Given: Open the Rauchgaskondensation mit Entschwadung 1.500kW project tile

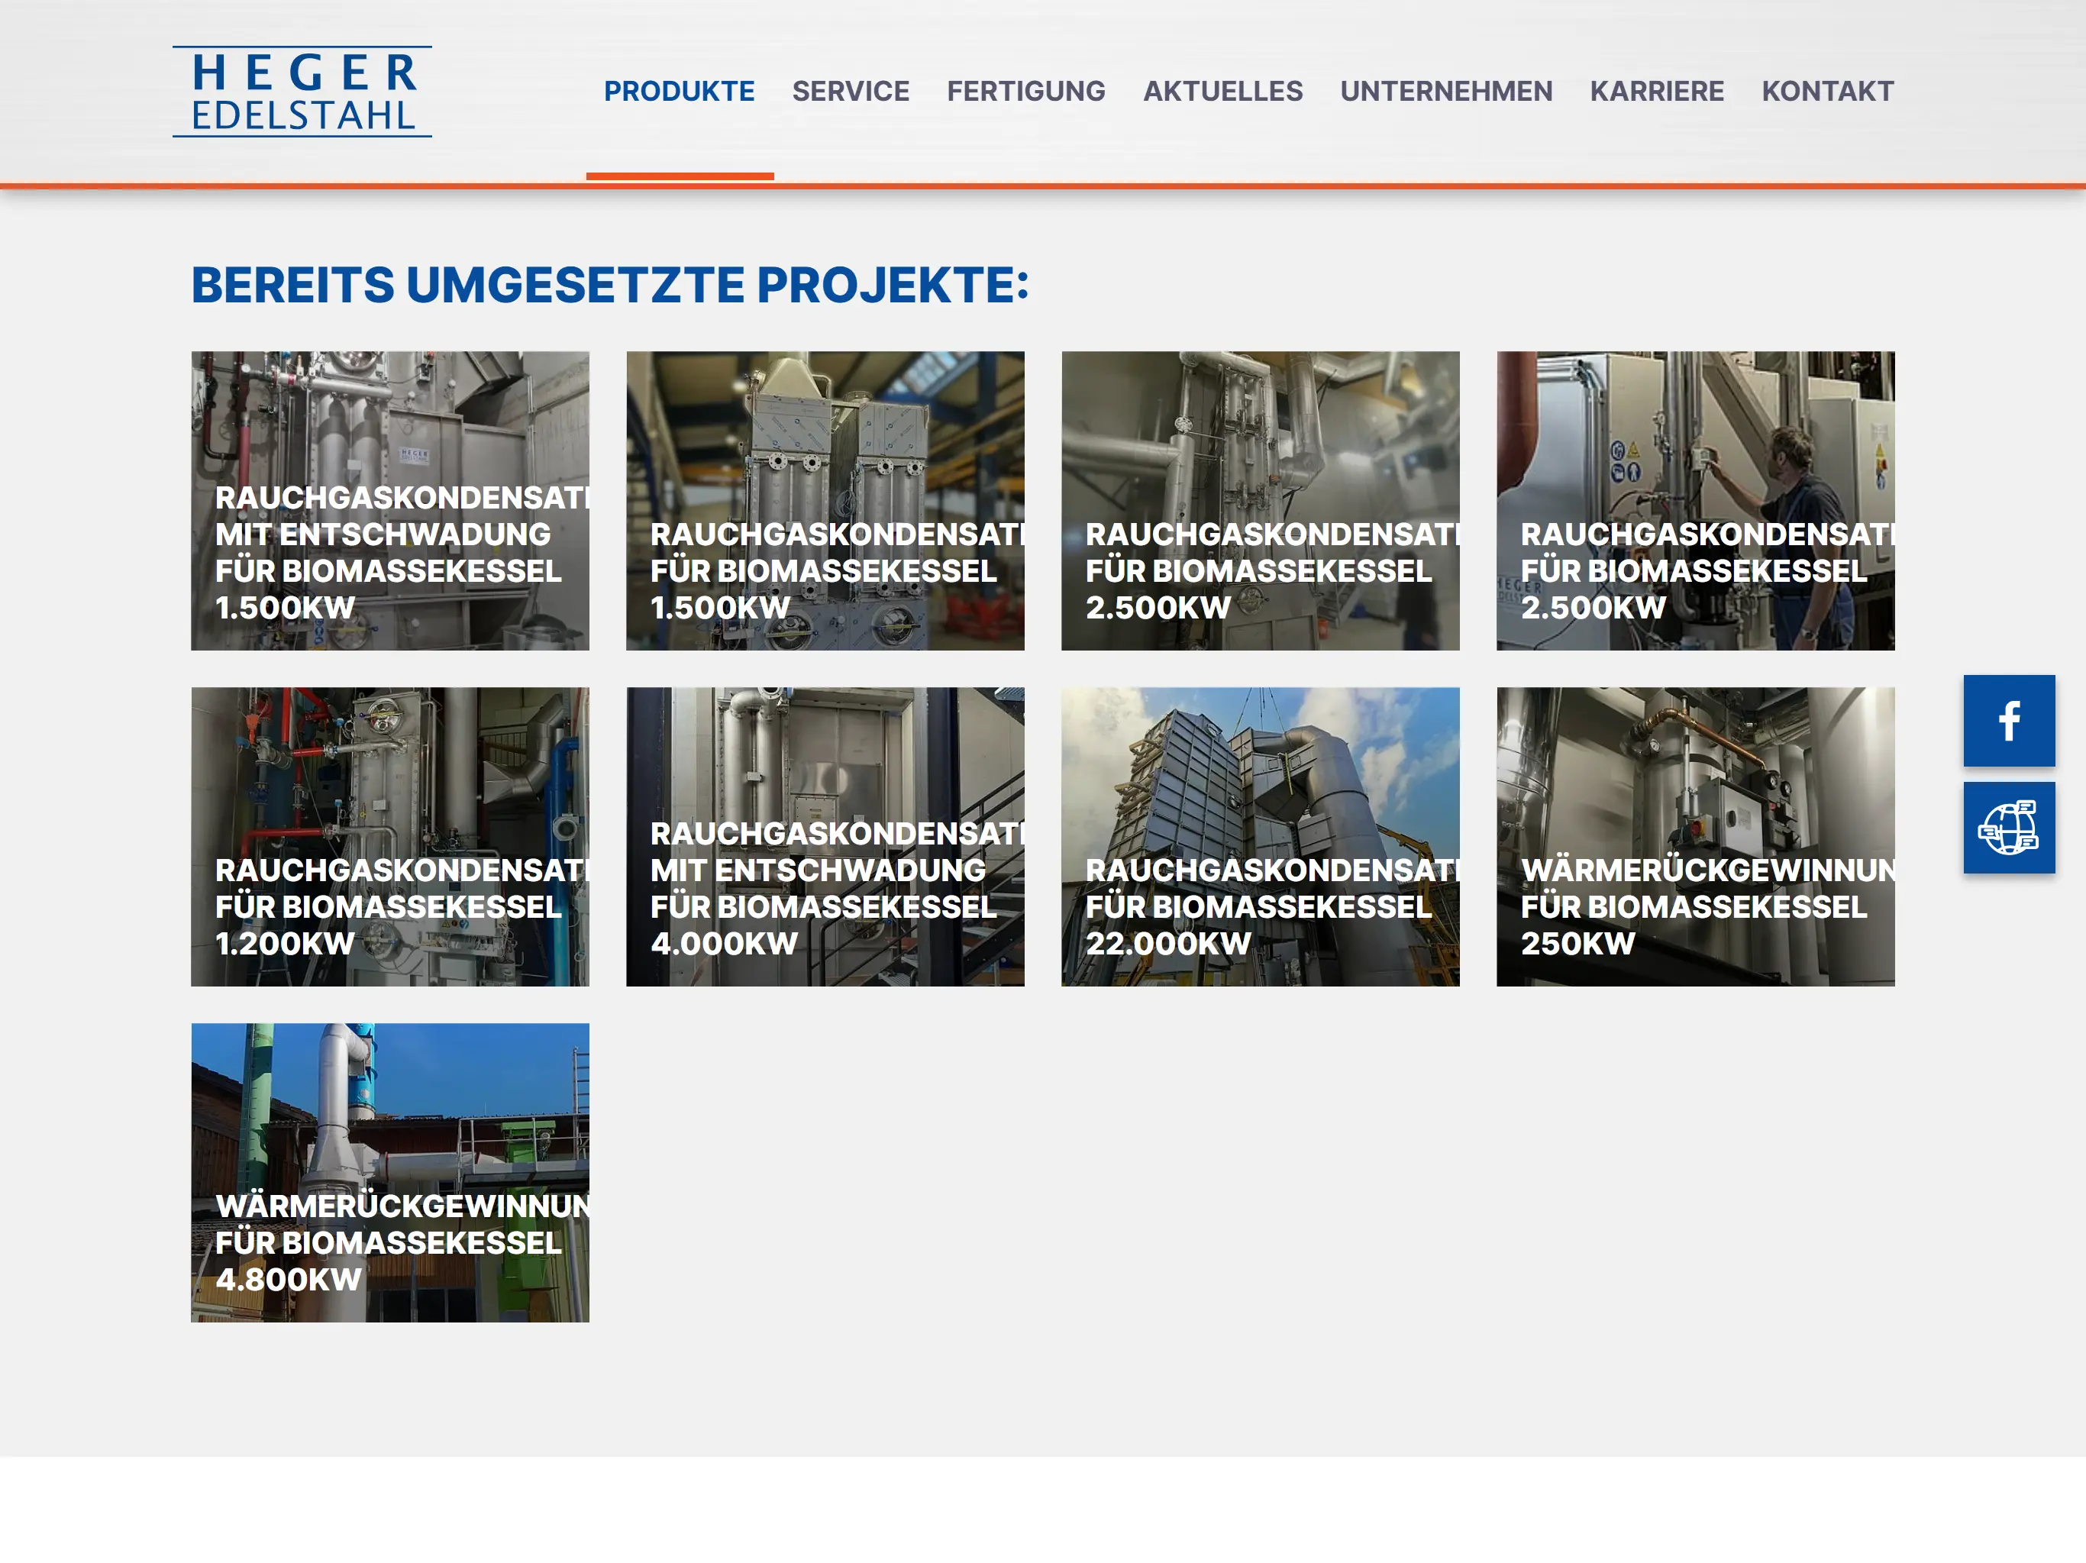Looking at the screenshot, I should click(x=389, y=501).
